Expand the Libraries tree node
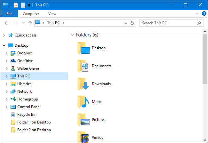Screen dimensions: 208x143 [6, 84]
